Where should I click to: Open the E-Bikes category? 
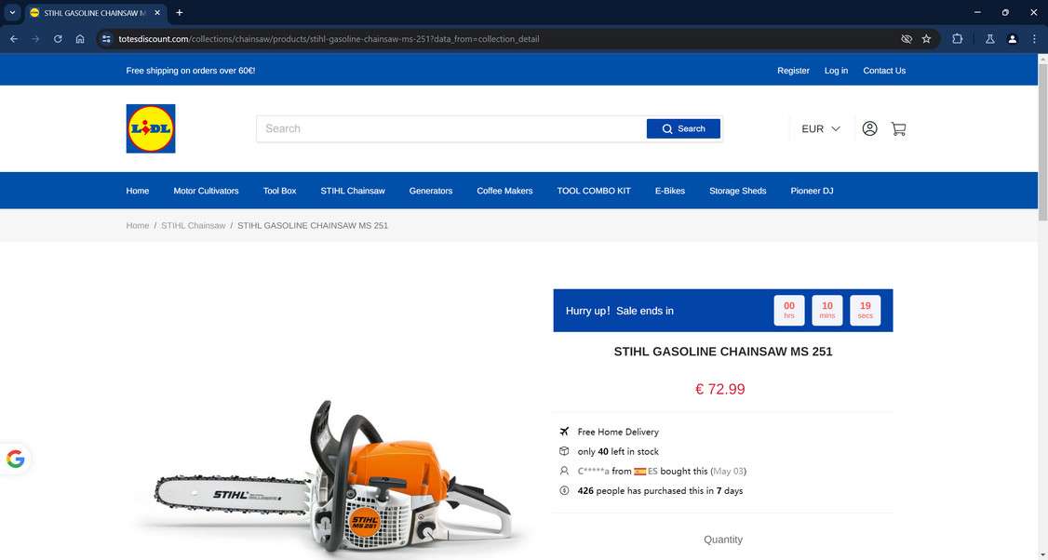tap(670, 191)
